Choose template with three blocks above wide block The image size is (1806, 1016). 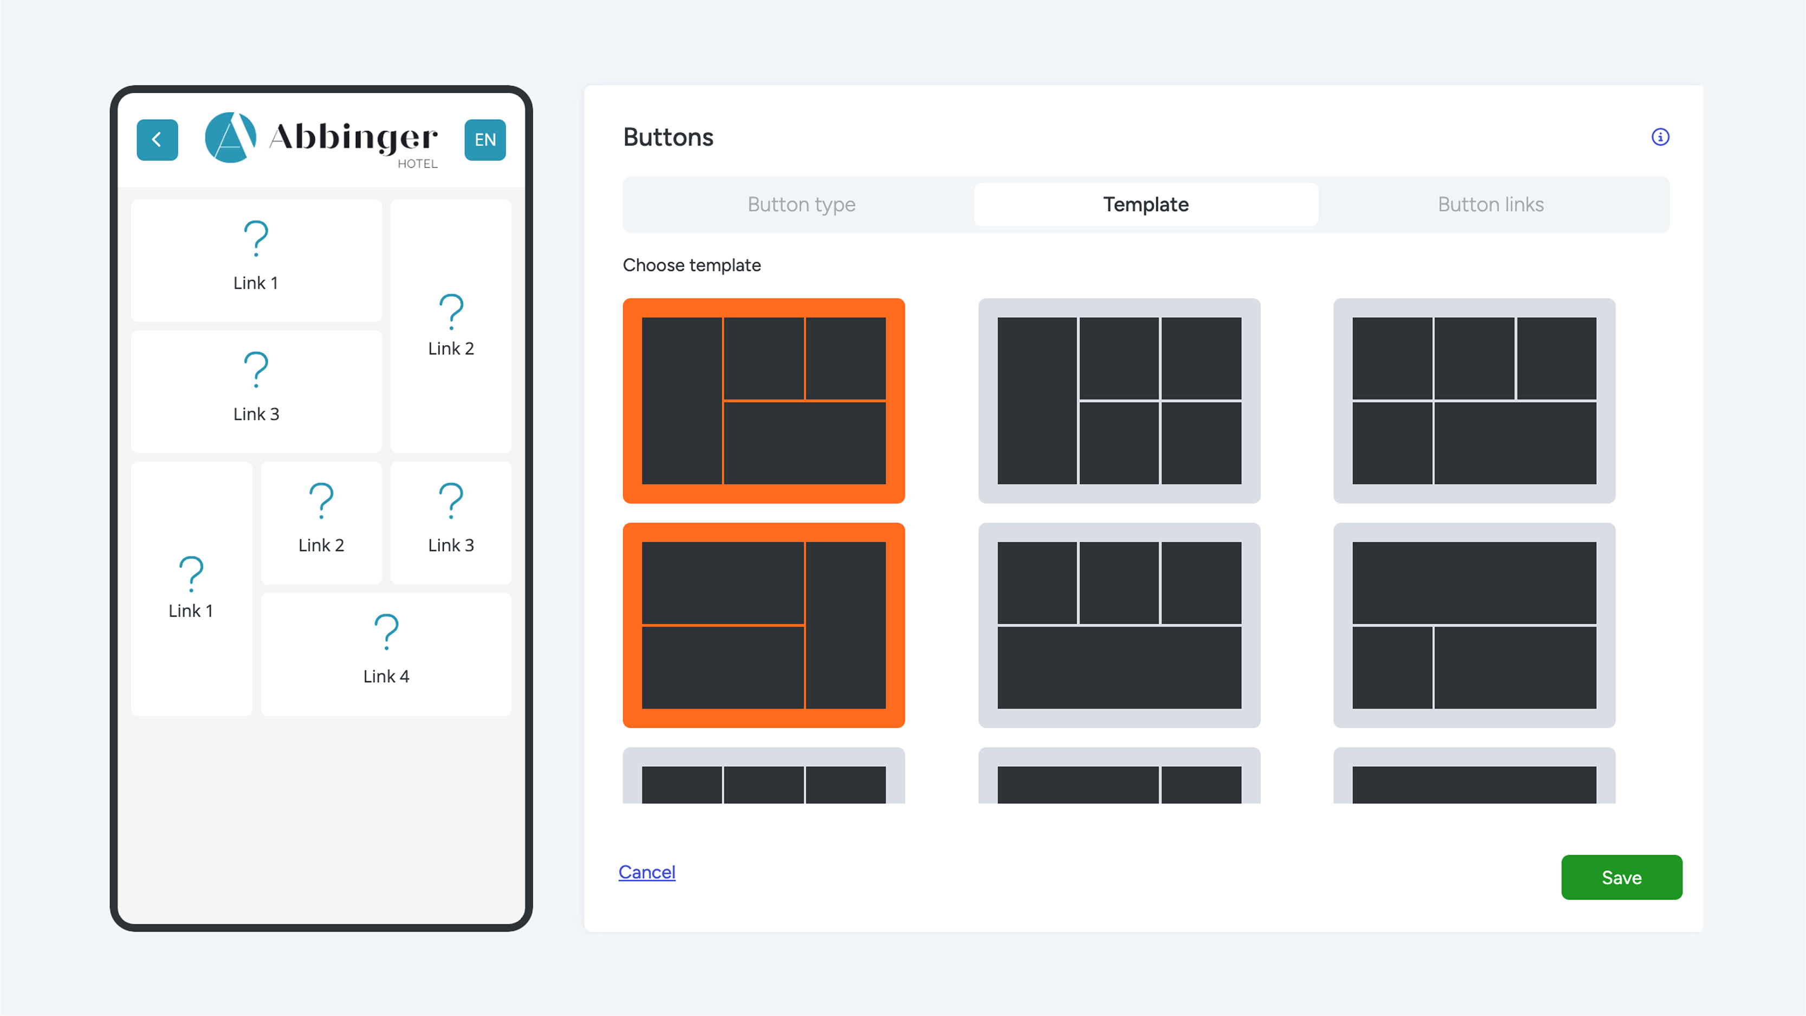coord(1119,625)
